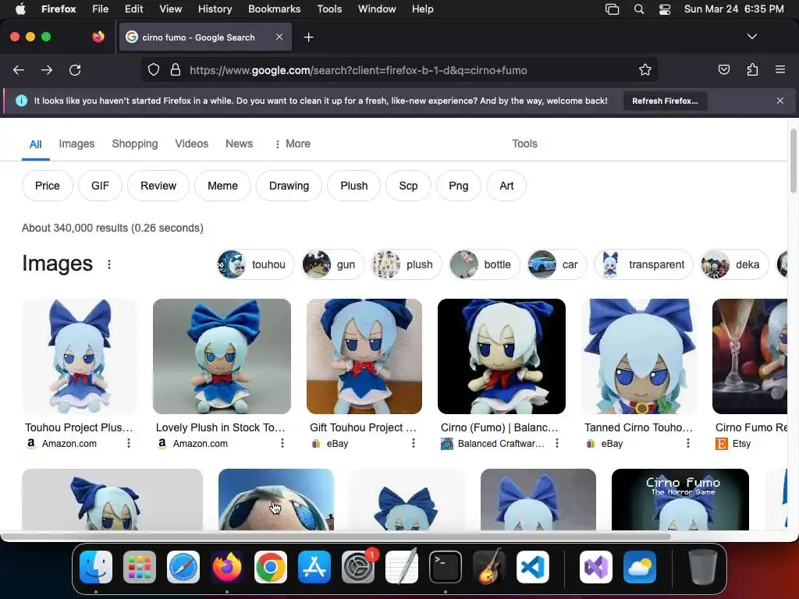Select the gun image filter chip
This screenshot has width=799, height=599.
click(332, 264)
